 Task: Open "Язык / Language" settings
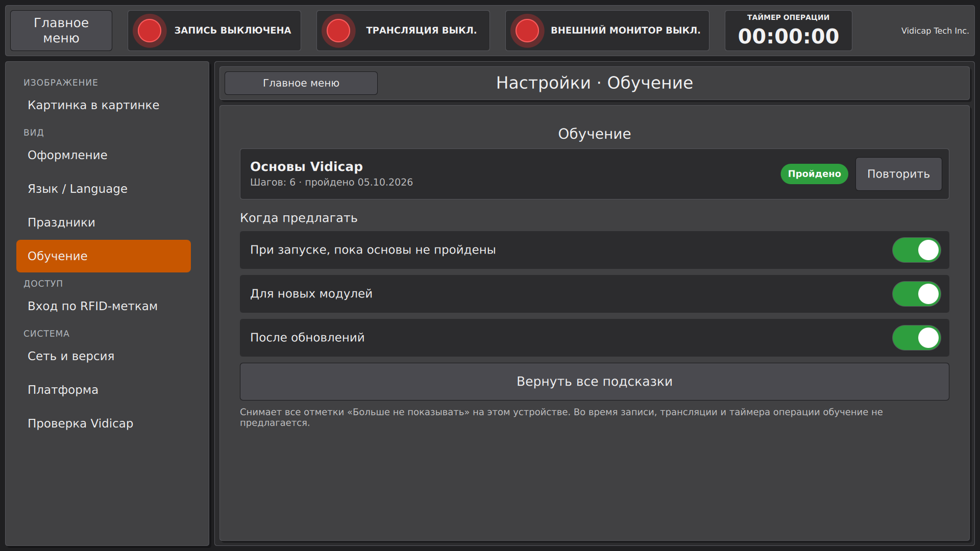tap(104, 189)
